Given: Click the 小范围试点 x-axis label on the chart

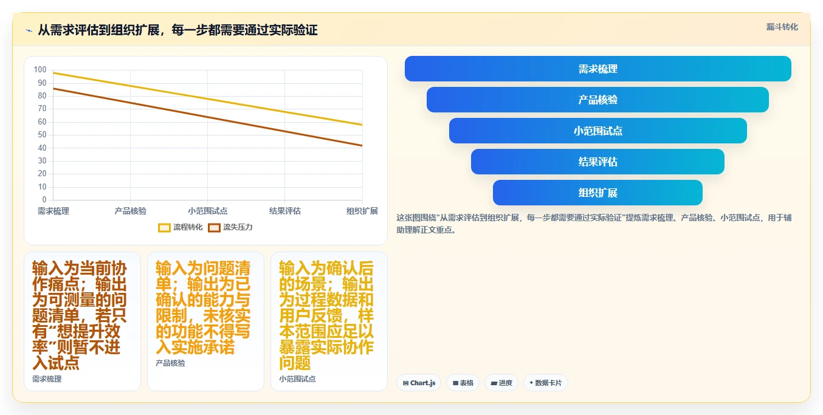Looking at the screenshot, I should coord(208,211).
